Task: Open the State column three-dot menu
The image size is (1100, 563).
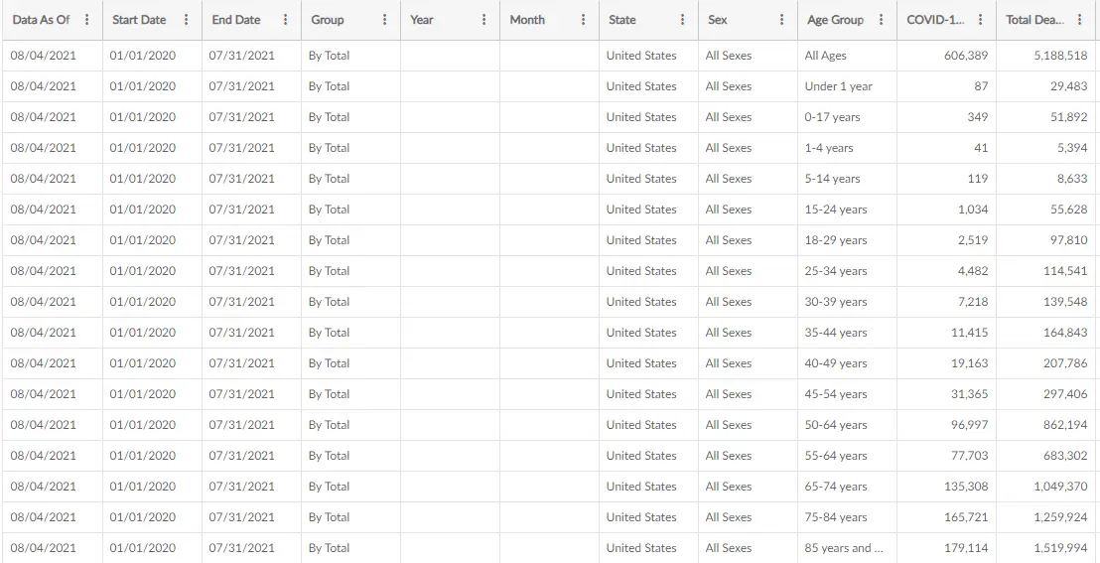Action: (683, 20)
